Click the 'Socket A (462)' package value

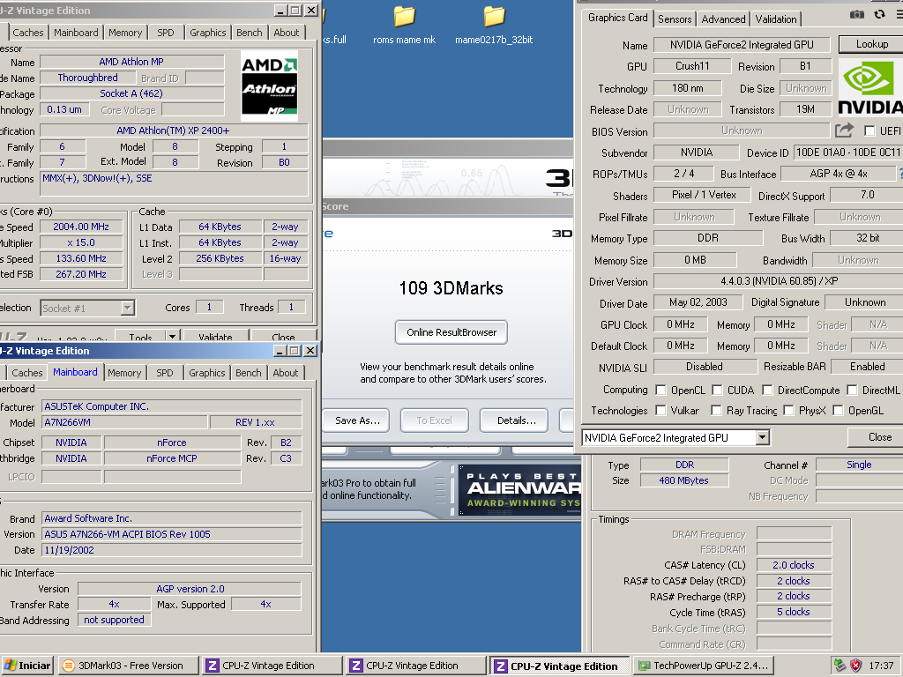[x=132, y=93]
